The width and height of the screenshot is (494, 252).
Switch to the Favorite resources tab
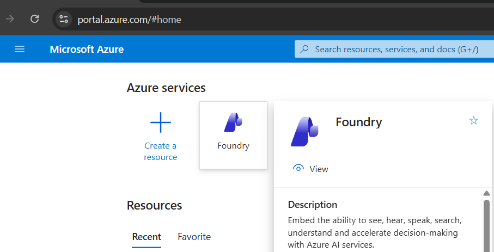pos(194,237)
